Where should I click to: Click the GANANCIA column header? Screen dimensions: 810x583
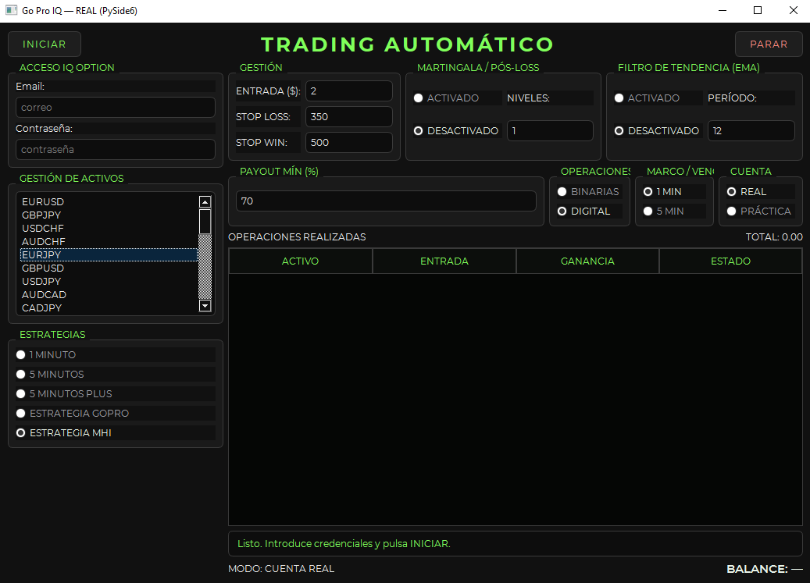[x=588, y=261]
